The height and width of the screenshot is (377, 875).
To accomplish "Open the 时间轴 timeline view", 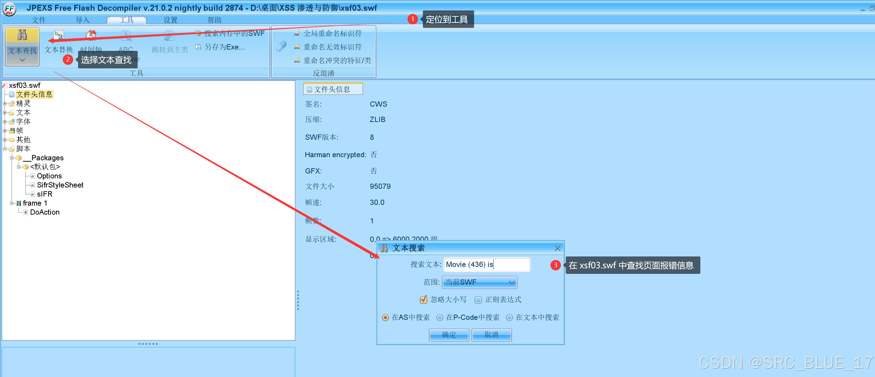I will click(x=91, y=40).
